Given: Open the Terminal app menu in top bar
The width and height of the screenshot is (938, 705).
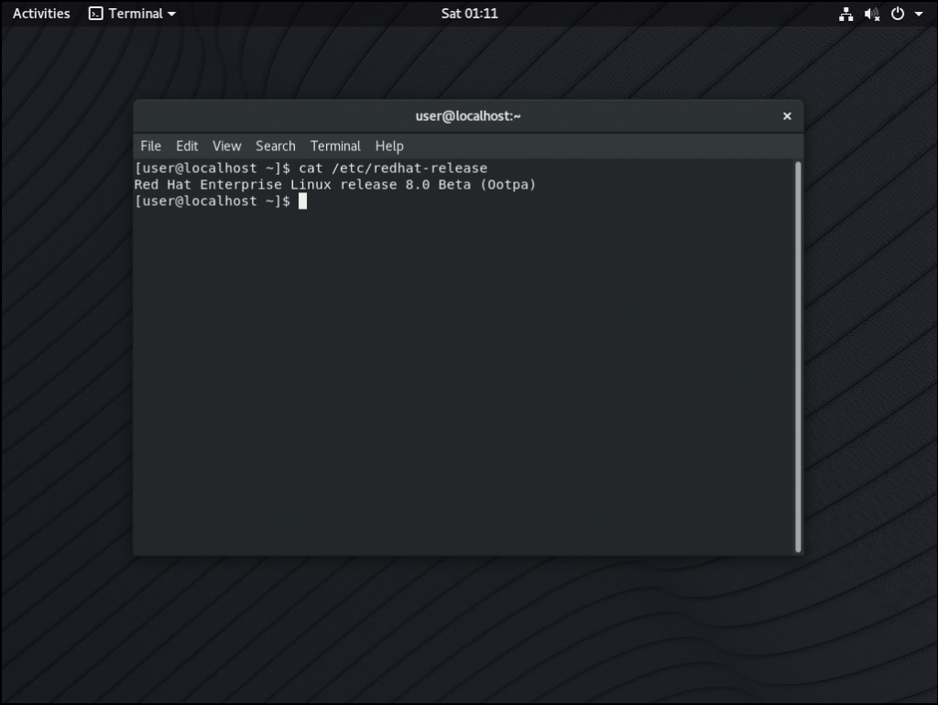Looking at the screenshot, I should (132, 13).
